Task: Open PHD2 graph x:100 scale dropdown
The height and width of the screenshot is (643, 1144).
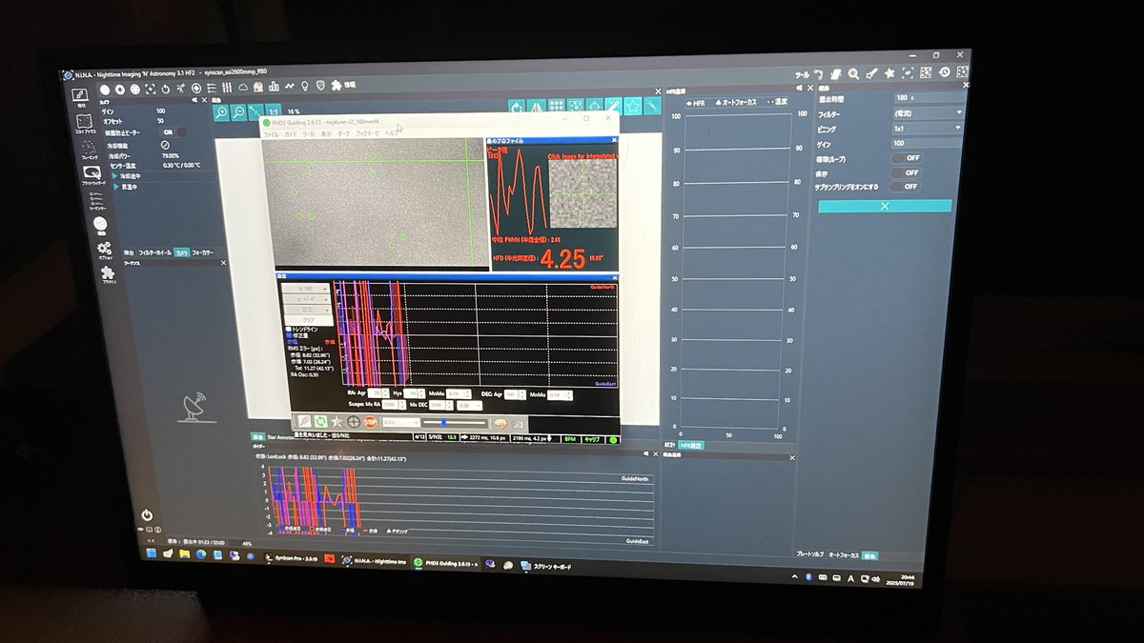Action: (x=305, y=288)
